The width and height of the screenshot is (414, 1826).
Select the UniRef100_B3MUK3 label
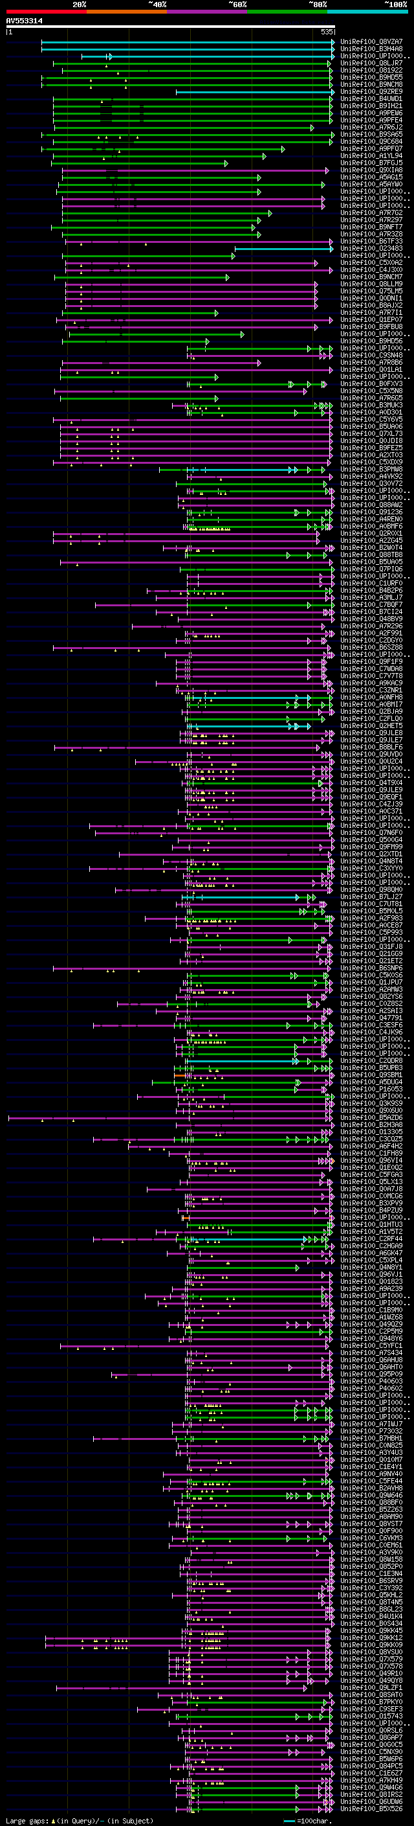pyautogui.click(x=371, y=405)
